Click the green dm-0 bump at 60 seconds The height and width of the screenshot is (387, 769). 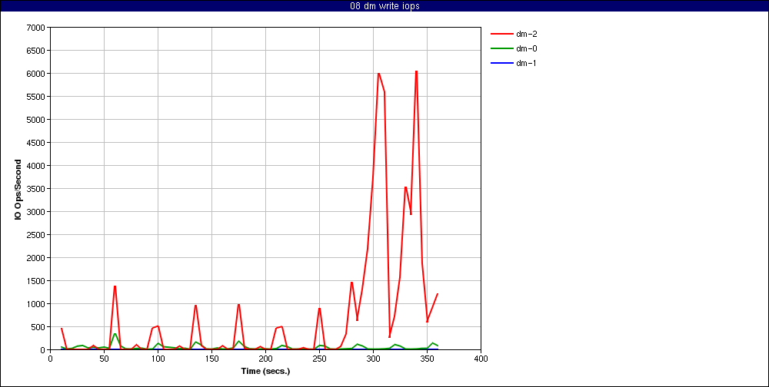click(115, 334)
